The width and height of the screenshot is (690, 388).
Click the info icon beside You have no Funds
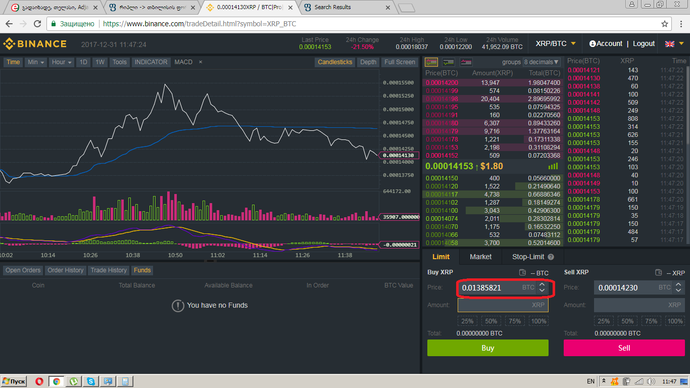pyautogui.click(x=178, y=306)
